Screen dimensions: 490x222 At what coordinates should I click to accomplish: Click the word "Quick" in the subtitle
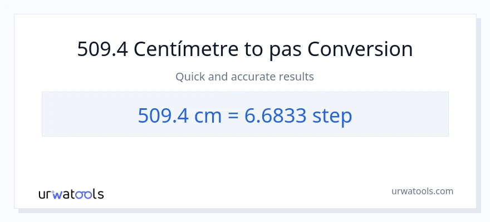tap(190, 77)
